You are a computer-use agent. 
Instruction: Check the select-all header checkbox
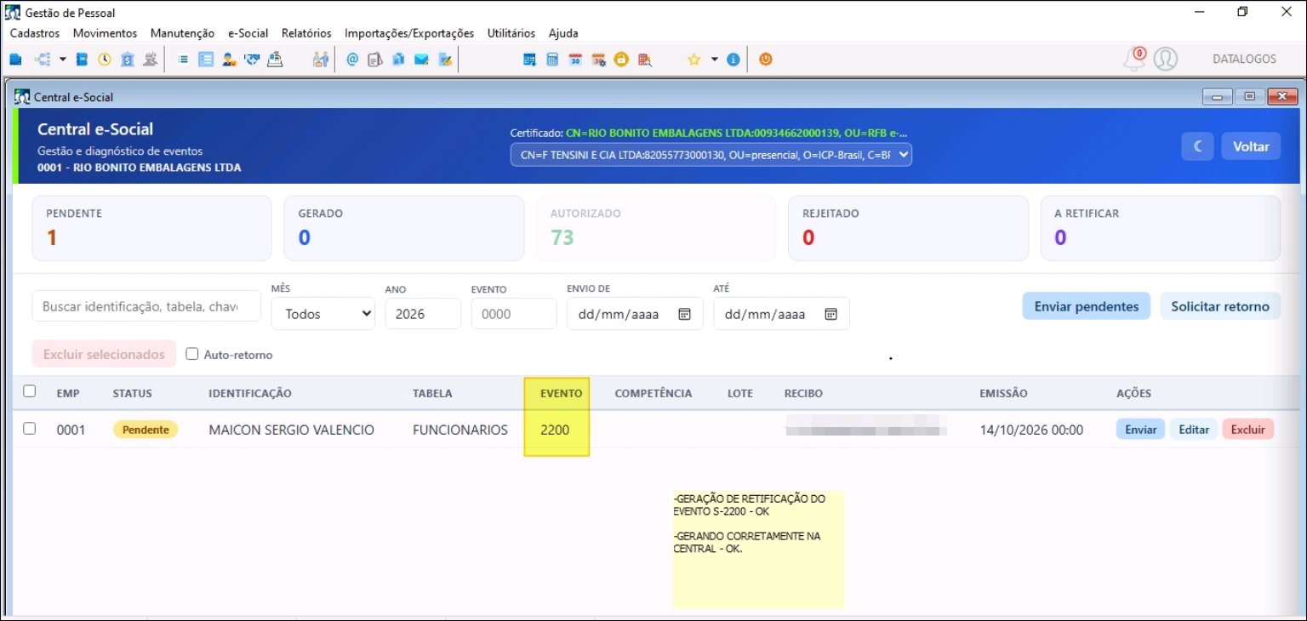tap(30, 391)
